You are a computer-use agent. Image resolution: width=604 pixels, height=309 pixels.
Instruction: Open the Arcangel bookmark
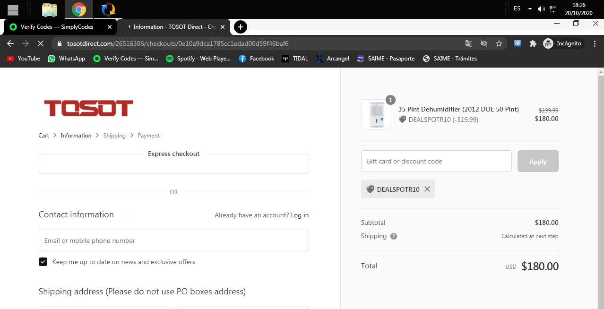tap(332, 59)
